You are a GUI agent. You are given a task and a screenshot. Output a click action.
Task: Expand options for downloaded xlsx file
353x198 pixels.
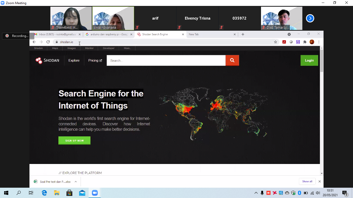point(76,182)
